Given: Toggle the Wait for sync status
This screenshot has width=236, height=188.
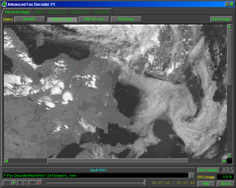Looking at the screenshot, I should coord(94,19).
